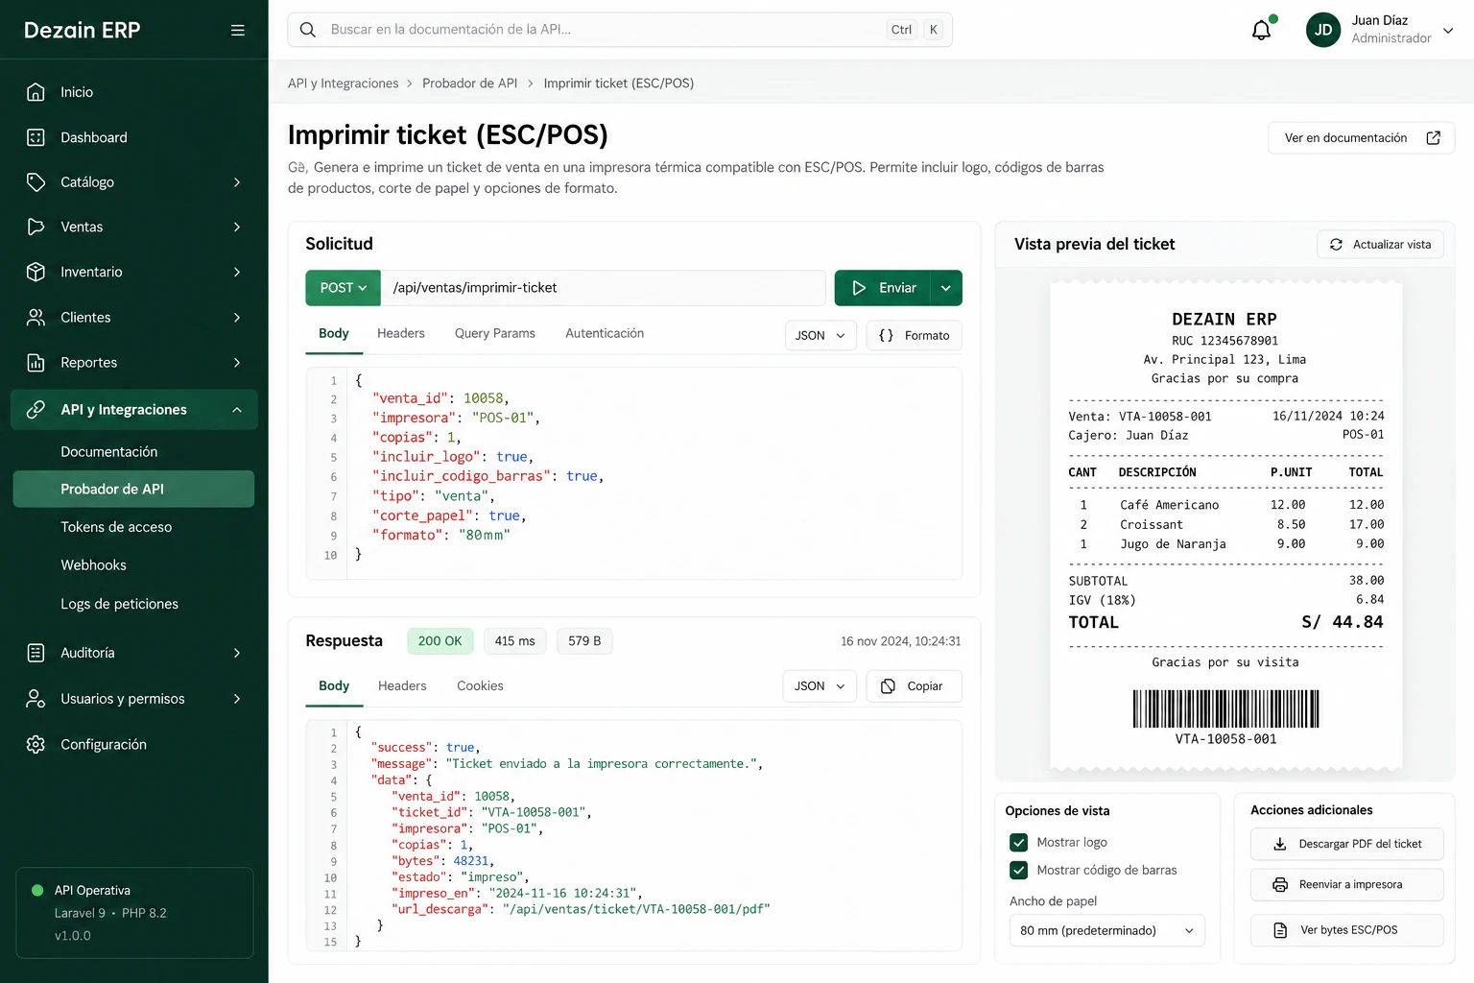Click the Configuración gear icon

tap(36, 744)
